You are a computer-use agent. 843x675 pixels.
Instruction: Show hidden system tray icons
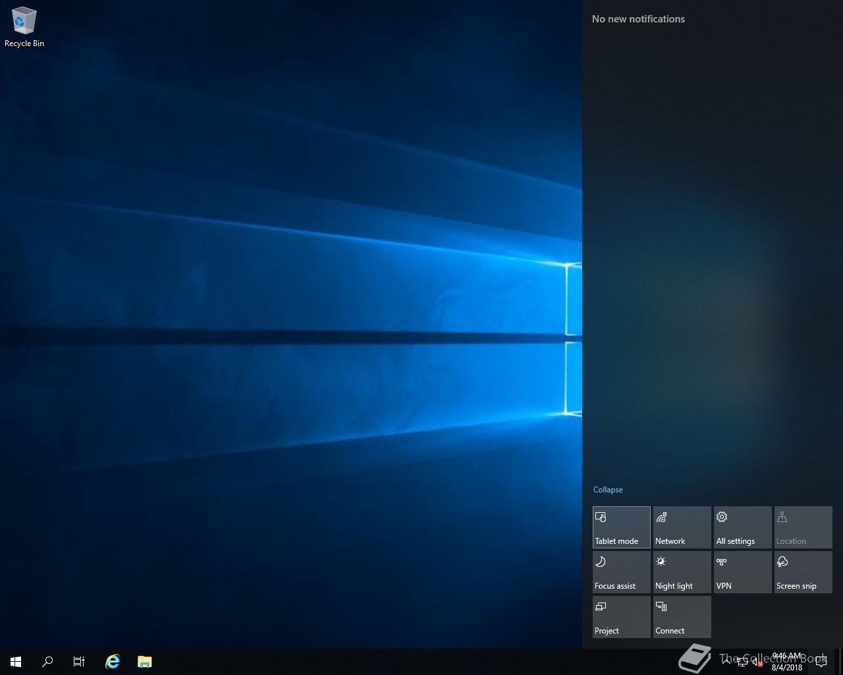pos(726,662)
